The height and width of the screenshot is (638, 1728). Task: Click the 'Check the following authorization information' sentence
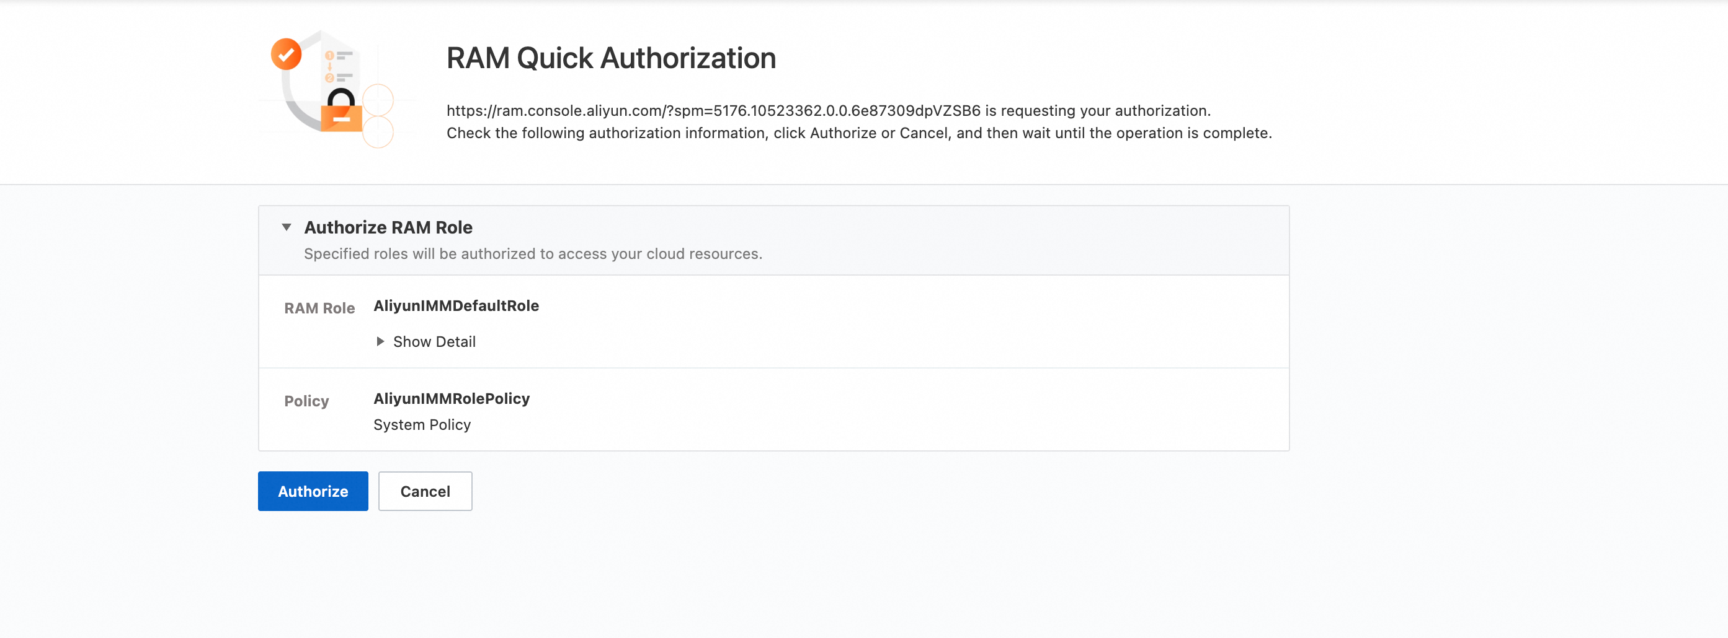[x=858, y=133]
